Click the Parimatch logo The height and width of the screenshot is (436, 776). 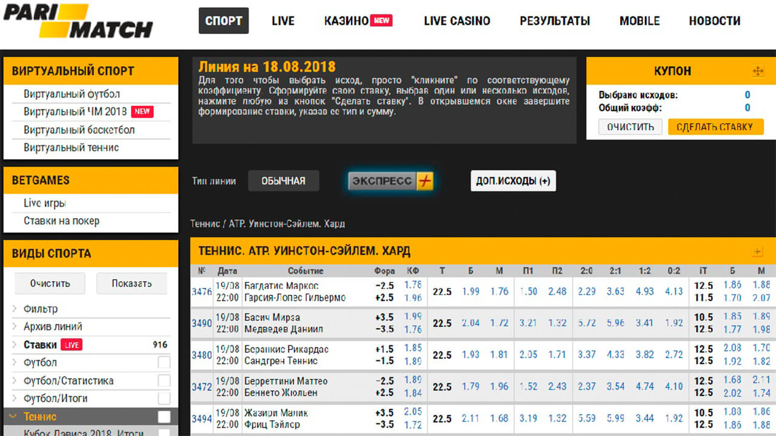pyautogui.click(x=78, y=21)
